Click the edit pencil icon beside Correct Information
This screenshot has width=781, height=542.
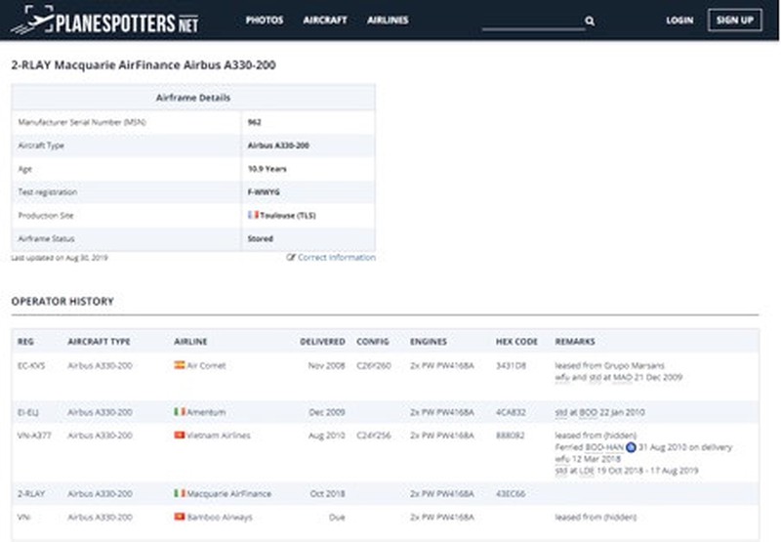pos(291,257)
